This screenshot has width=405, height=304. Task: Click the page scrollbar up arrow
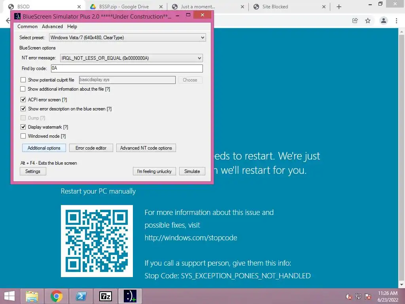402,31
